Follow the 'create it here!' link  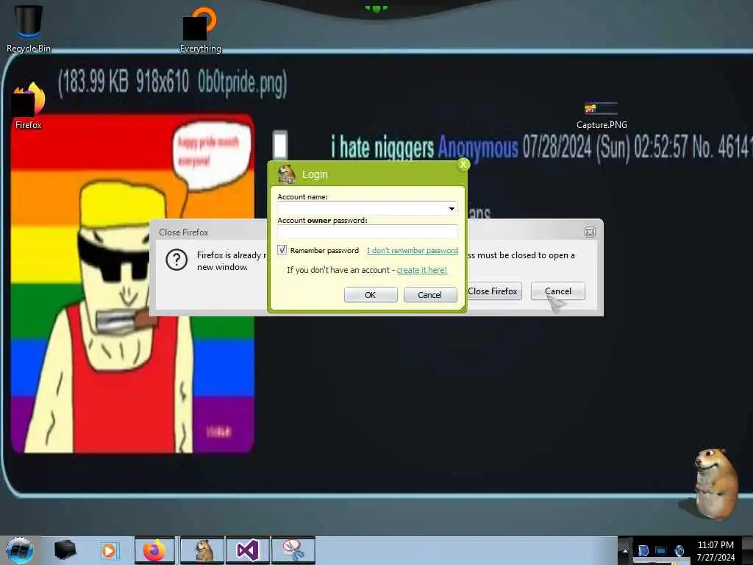click(x=421, y=270)
